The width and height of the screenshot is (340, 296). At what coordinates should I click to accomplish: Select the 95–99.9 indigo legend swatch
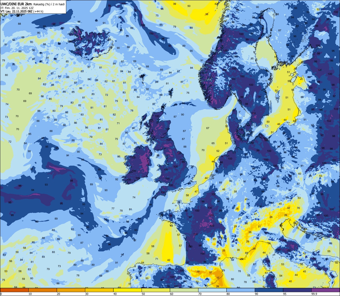tap(297, 290)
